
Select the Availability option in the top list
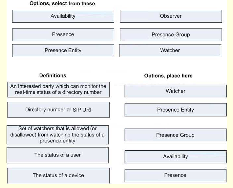[x=63, y=16]
